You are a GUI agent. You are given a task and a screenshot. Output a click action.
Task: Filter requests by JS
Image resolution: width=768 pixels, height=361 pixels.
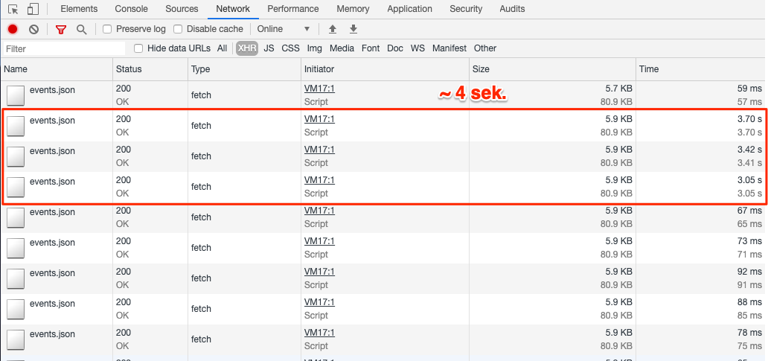point(269,48)
